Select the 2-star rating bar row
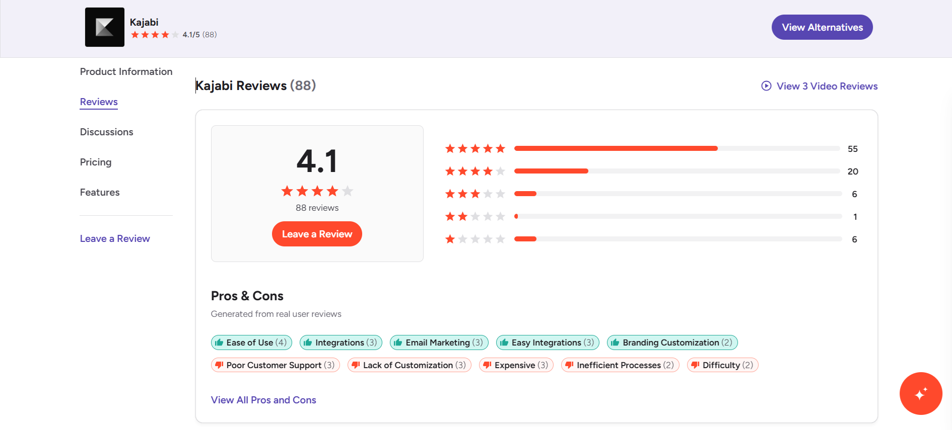 pos(678,216)
